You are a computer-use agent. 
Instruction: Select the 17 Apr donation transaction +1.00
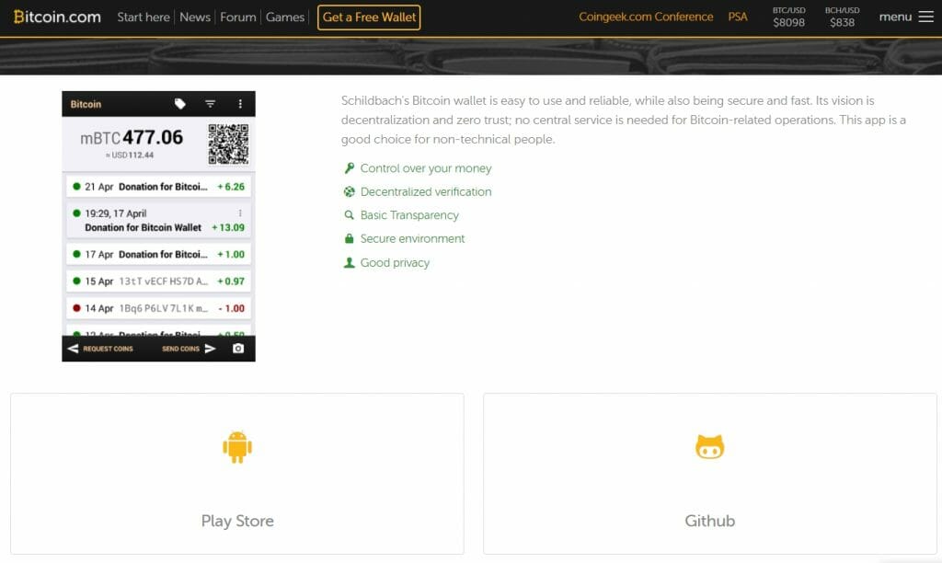158,255
